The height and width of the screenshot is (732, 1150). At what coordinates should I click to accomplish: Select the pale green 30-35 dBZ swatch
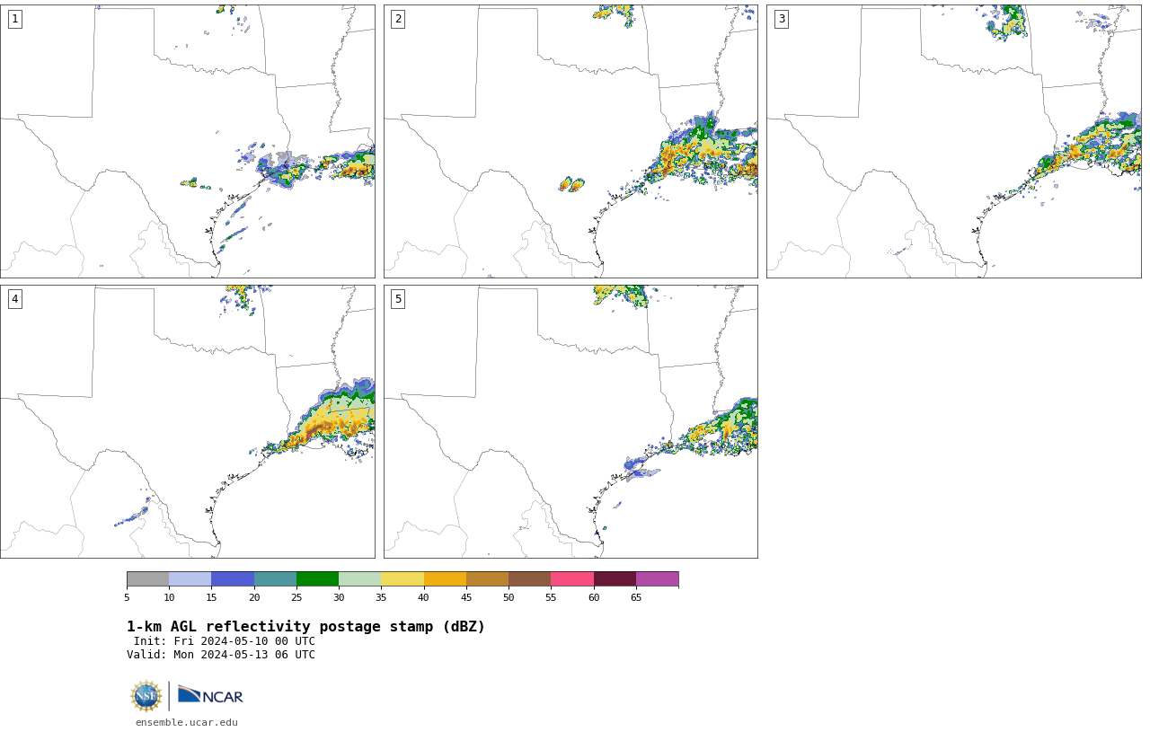coord(360,579)
